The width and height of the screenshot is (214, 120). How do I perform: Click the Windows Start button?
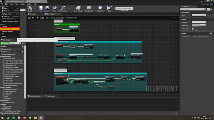pyautogui.click(x=3, y=118)
